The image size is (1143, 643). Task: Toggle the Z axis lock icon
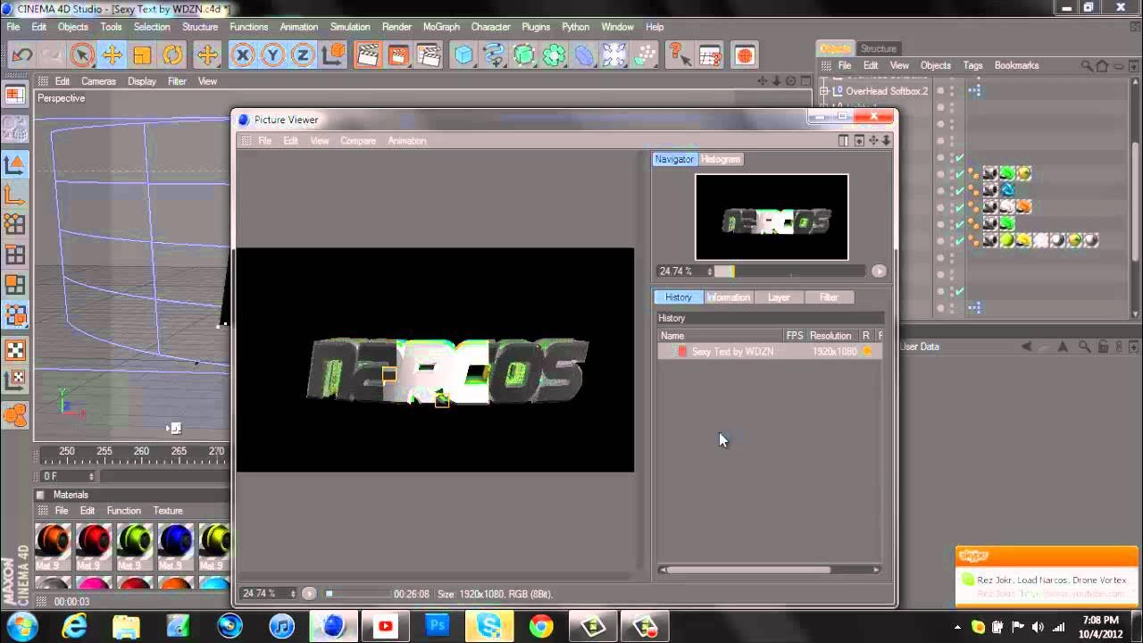[302, 55]
